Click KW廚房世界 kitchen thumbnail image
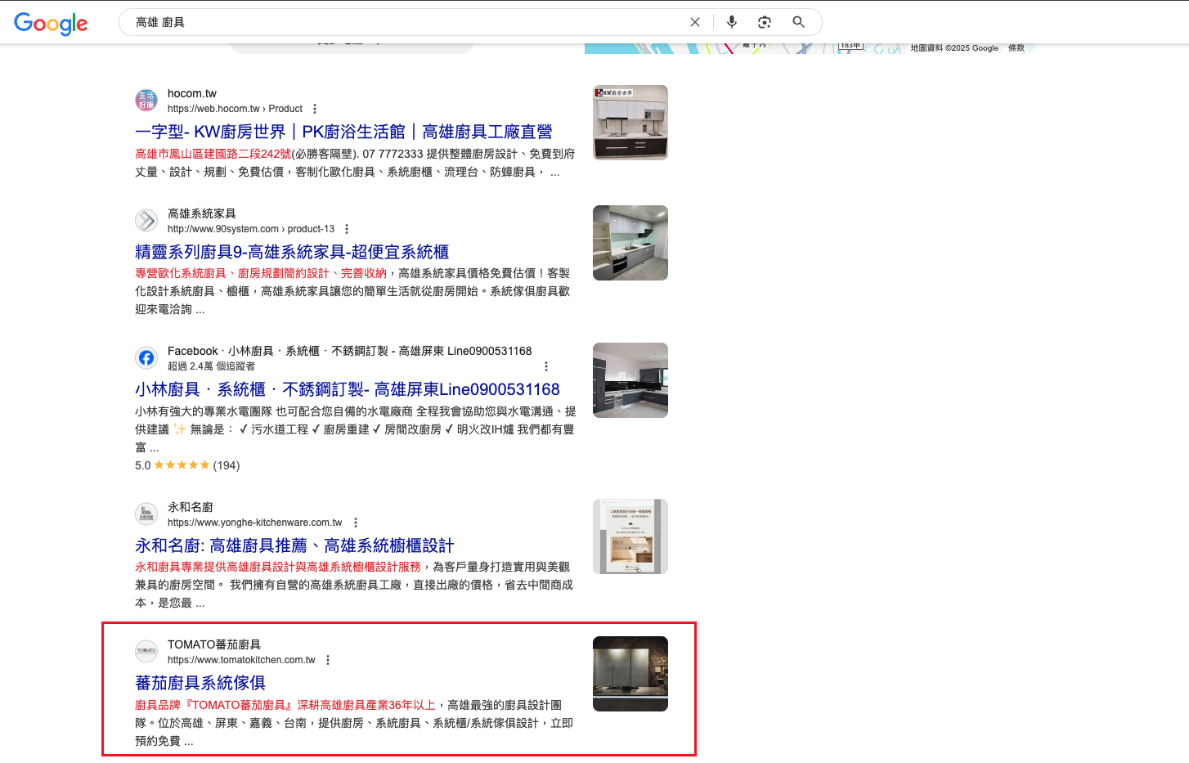 click(x=630, y=123)
